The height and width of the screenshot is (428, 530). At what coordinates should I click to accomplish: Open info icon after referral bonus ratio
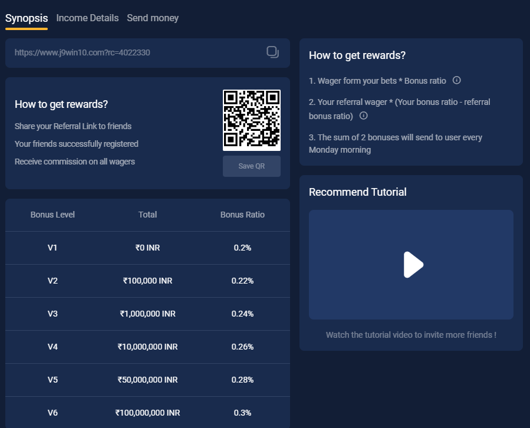(x=363, y=116)
